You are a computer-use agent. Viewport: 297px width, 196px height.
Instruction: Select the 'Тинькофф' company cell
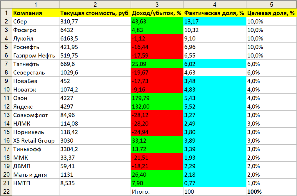pyautogui.click(x=36, y=149)
